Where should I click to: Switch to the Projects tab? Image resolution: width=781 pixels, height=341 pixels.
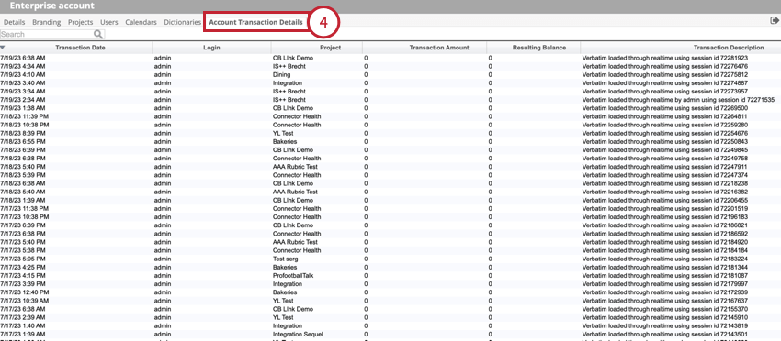pyautogui.click(x=80, y=22)
